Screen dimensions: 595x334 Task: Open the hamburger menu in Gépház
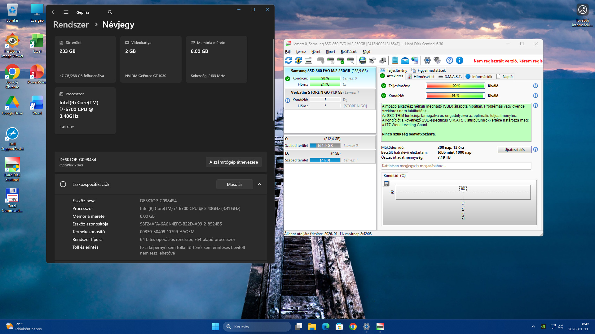click(x=66, y=12)
